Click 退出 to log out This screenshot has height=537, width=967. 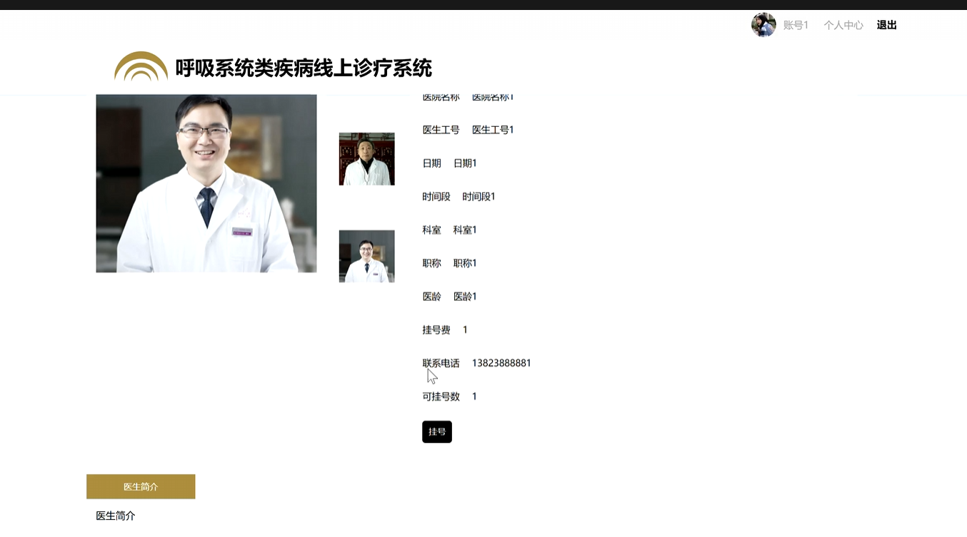(886, 25)
